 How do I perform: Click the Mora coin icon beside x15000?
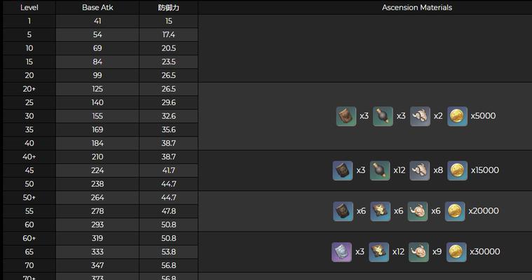click(x=457, y=170)
